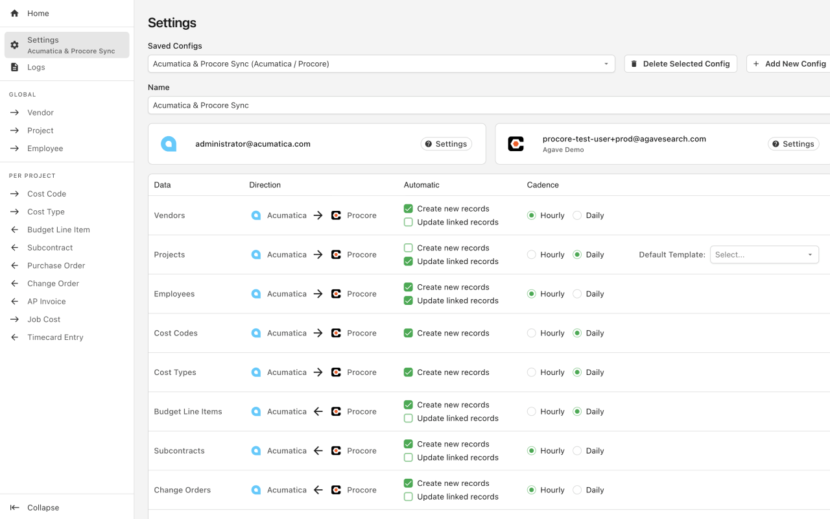Click the Delete Selected Config button
Viewport: 830px width, 519px height.
pyautogui.click(x=681, y=64)
